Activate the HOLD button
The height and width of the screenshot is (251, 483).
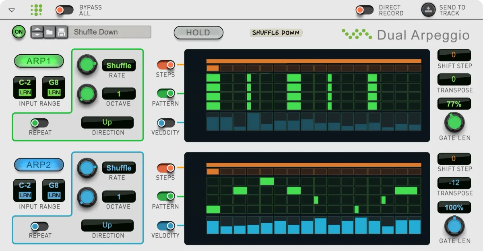click(x=198, y=32)
